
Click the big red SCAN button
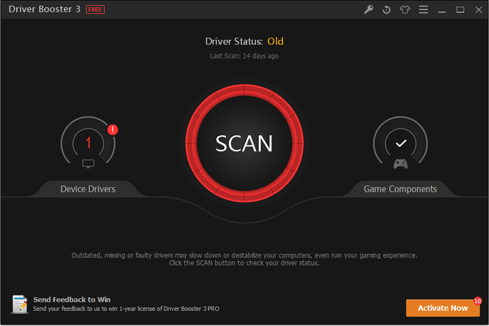pos(244,143)
